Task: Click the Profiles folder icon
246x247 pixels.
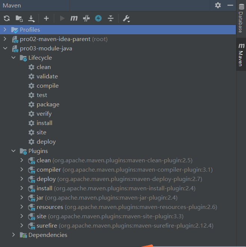Action: coord(15,30)
